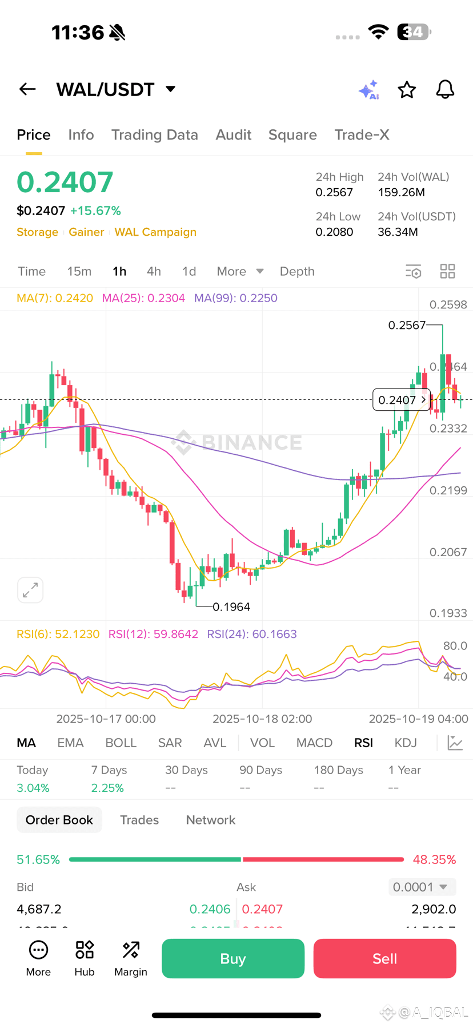The height and width of the screenshot is (1027, 473).
Task: Open the Trading Data tab
Action: click(x=155, y=135)
